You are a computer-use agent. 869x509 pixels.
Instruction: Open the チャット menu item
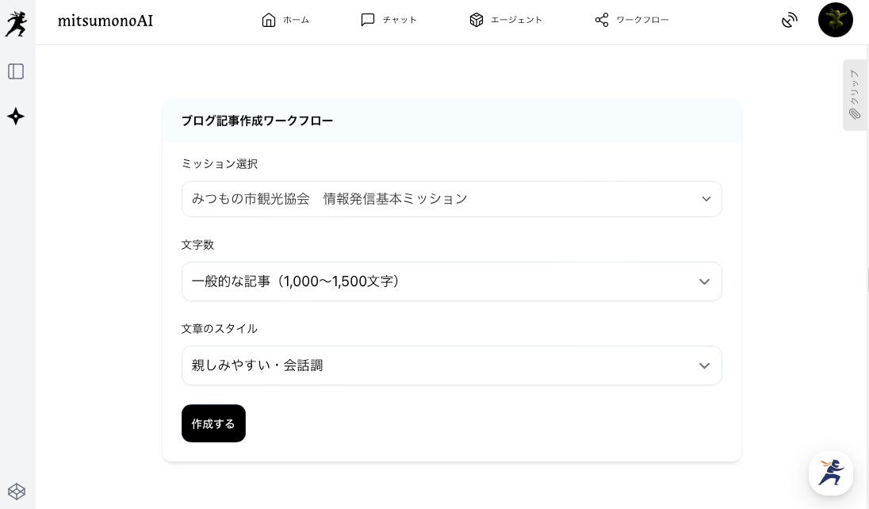coord(389,20)
